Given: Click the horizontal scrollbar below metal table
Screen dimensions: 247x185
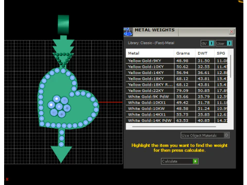Looking at the screenshot, I should 174,126.
